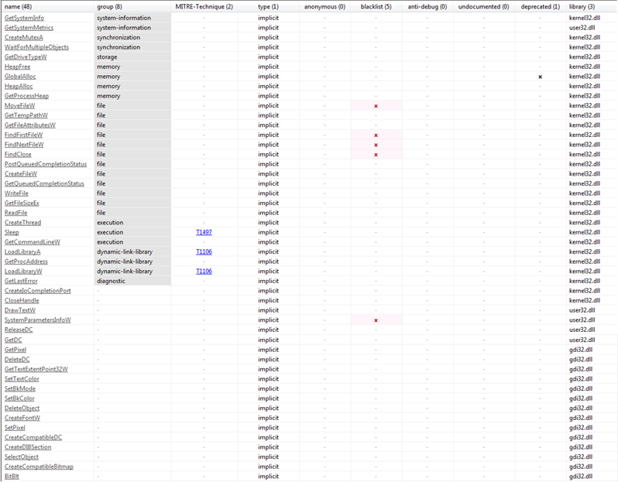Screen dimensions: 618x482
Task: Click the deprecated (1) column header
Action: pos(540,7)
